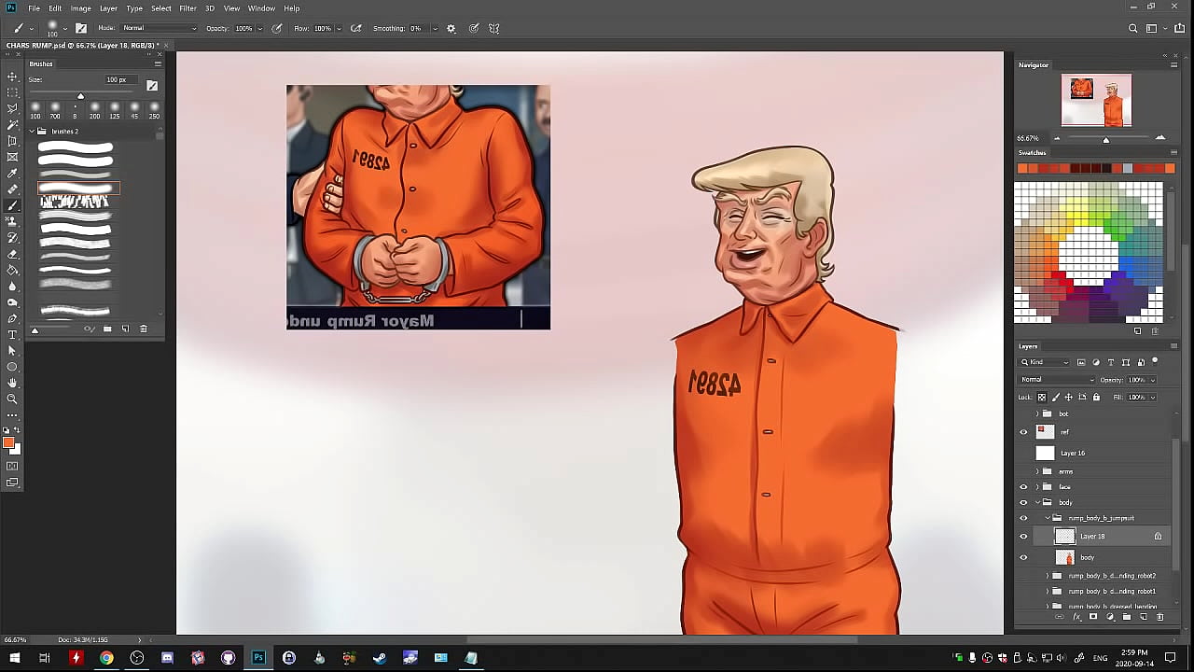The image size is (1194, 672).
Task: Click the lock badge on Layer 18
Action: [x=1158, y=536]
